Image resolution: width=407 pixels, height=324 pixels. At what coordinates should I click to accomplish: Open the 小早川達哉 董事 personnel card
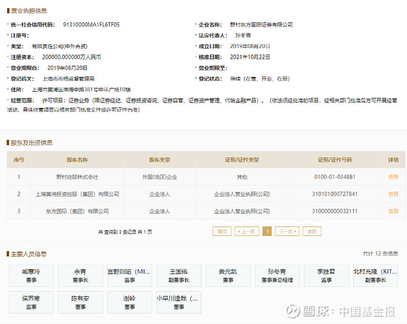pyautogui.click(x=179, y=302)
